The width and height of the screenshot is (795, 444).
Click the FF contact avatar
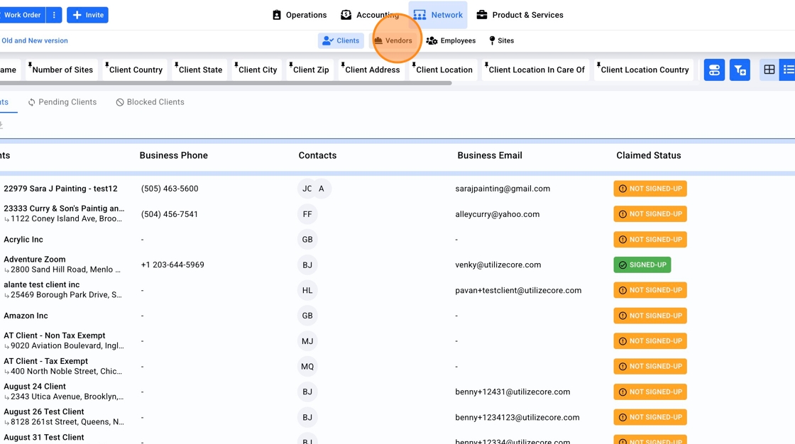click(x=307, y=214)
